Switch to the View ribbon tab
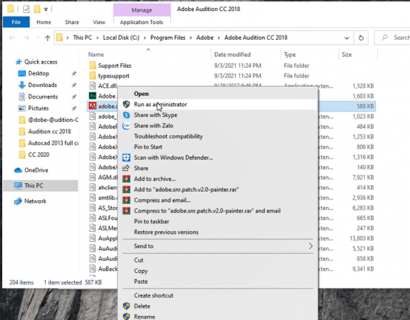The width and height of the screenshot is (410, 320). pos(98,22)
